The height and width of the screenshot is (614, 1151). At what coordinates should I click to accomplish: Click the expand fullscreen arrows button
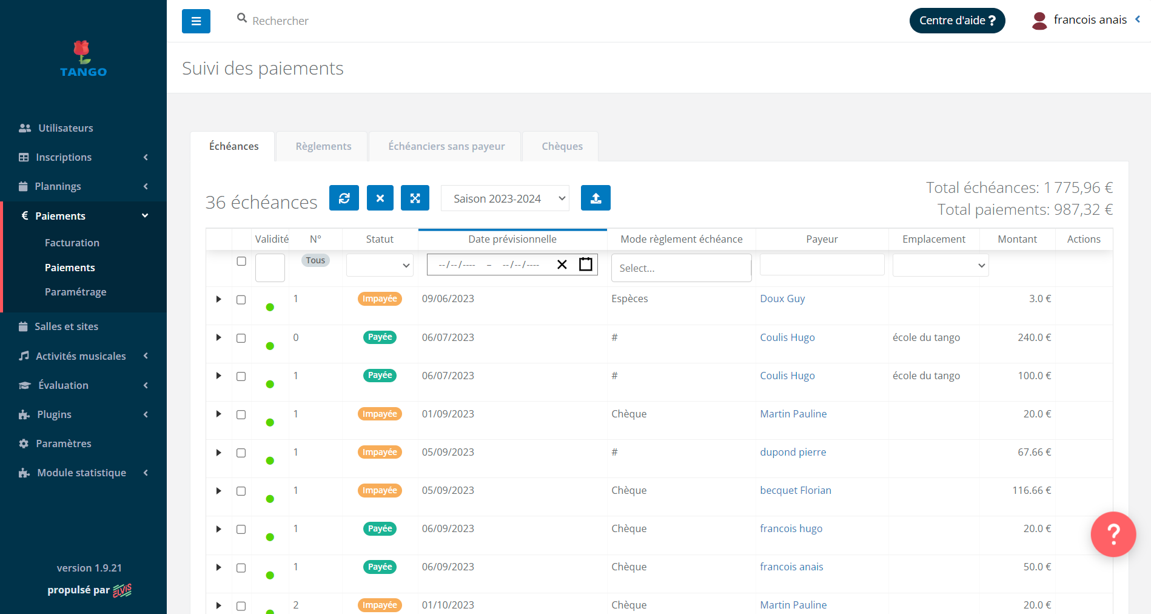click(415, 198)
